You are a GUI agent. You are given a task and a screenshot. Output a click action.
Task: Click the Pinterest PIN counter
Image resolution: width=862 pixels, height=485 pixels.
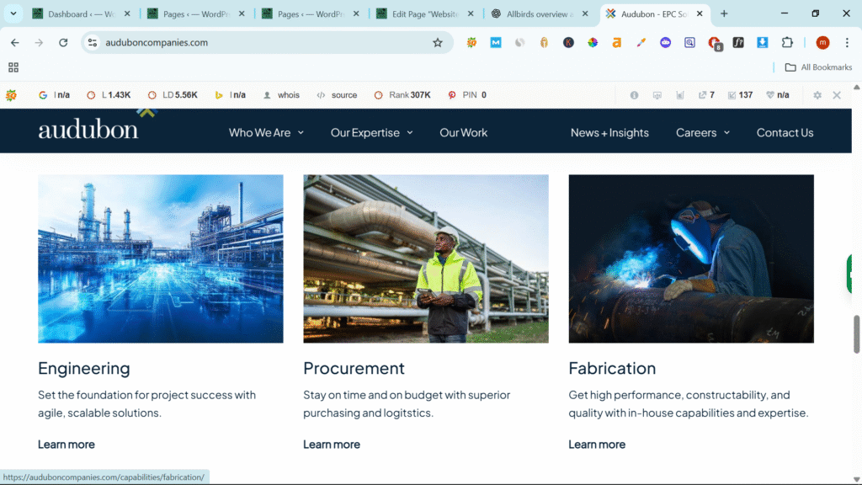467,95
